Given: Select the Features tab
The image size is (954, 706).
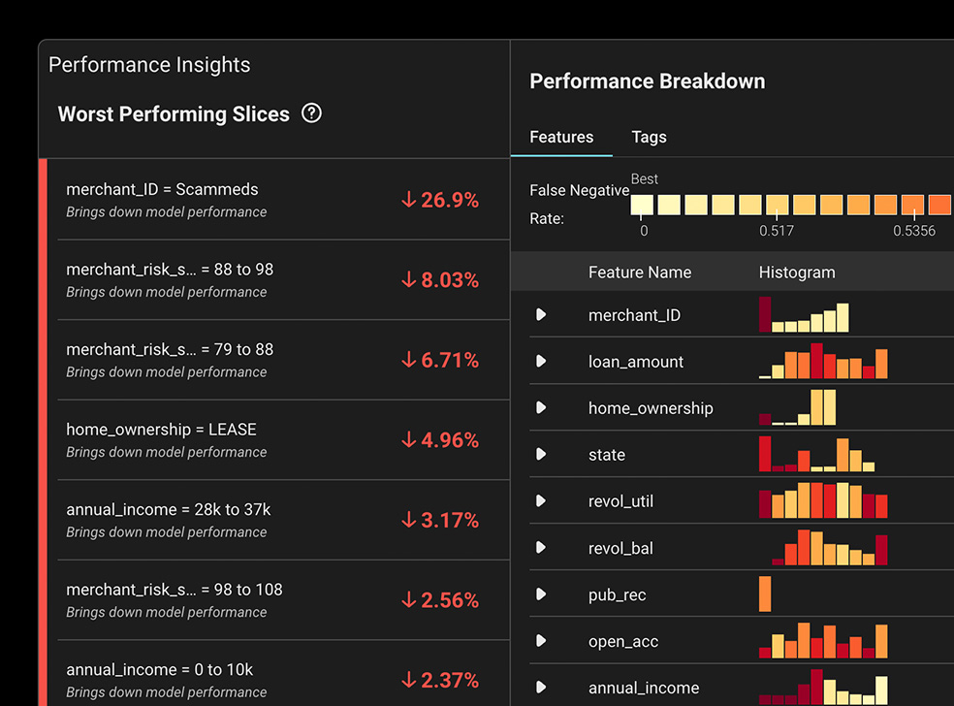Looking at the screenshot, I should (561, 137).
